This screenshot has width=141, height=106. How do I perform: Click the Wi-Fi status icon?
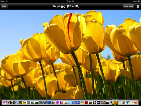(7, 1)
